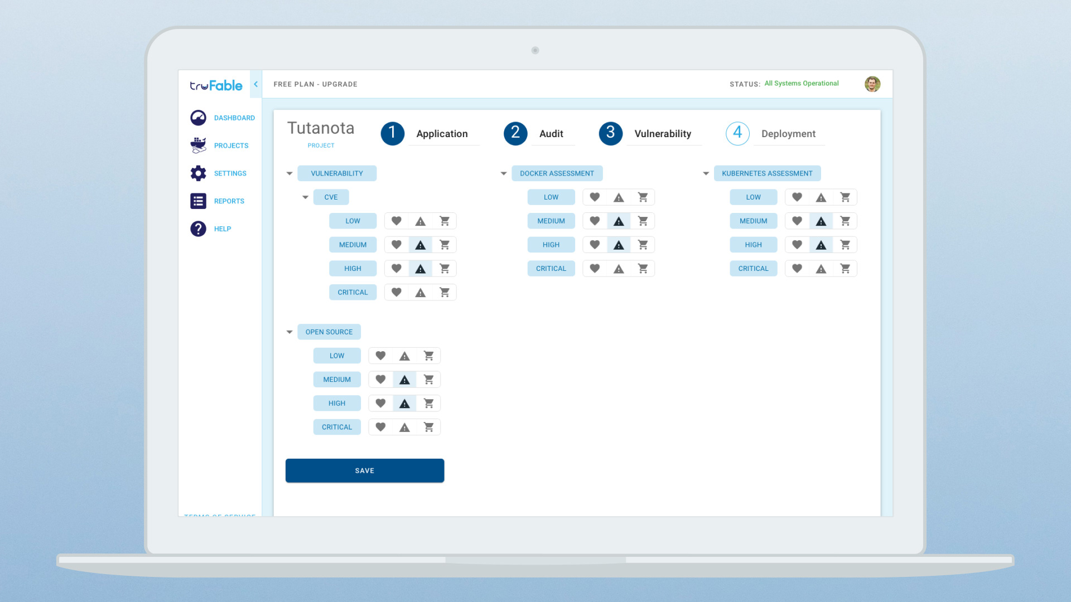
Task: Collapse the Vulnerability tree section
Action: tap(290, 173)
